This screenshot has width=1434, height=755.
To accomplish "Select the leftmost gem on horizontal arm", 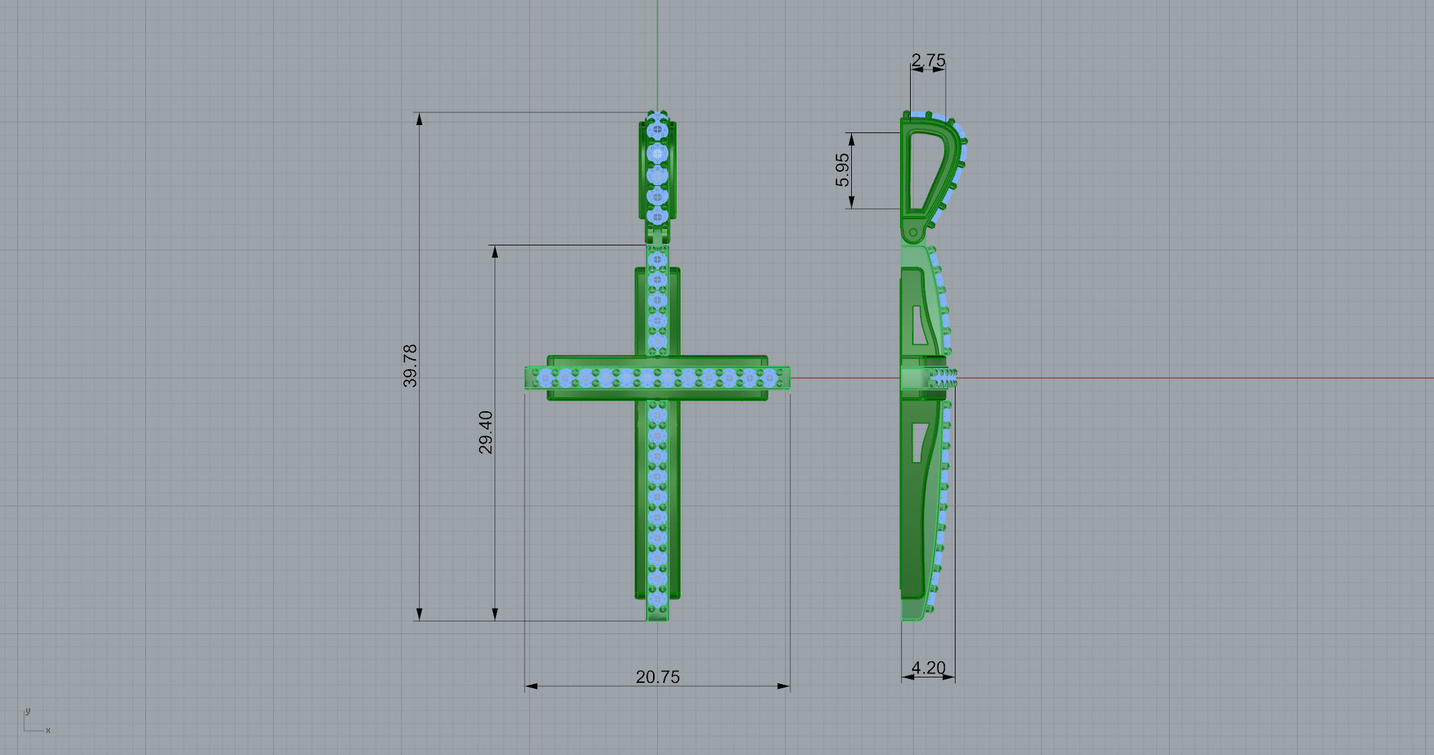I will 545,379.
